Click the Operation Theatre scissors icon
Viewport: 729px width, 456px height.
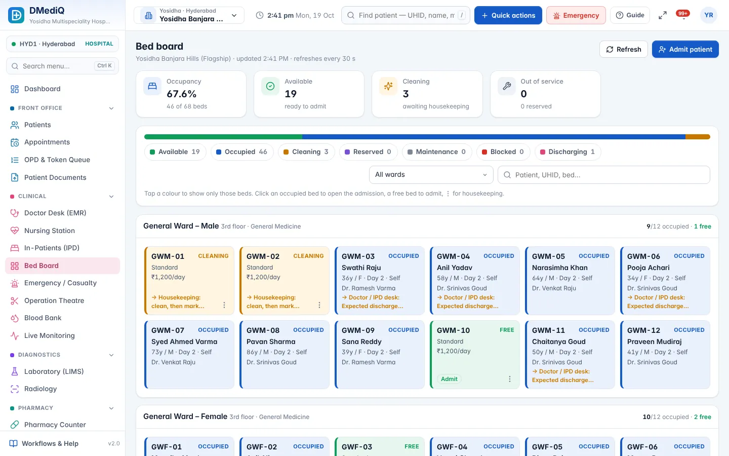coord(15,301)
